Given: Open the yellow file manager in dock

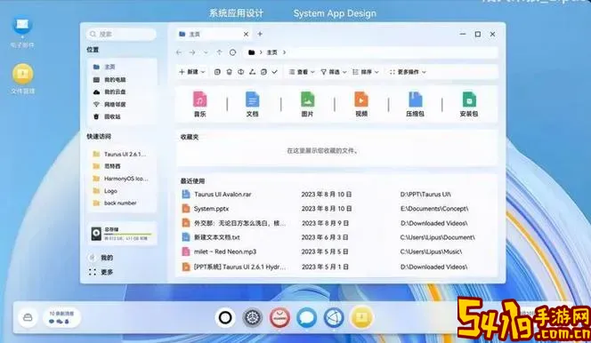Looking at the screenshot, I should pos(361,318).
